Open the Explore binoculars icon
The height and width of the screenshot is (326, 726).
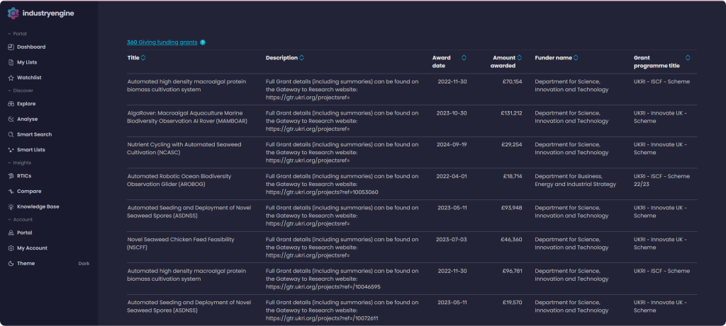(11, 104)
